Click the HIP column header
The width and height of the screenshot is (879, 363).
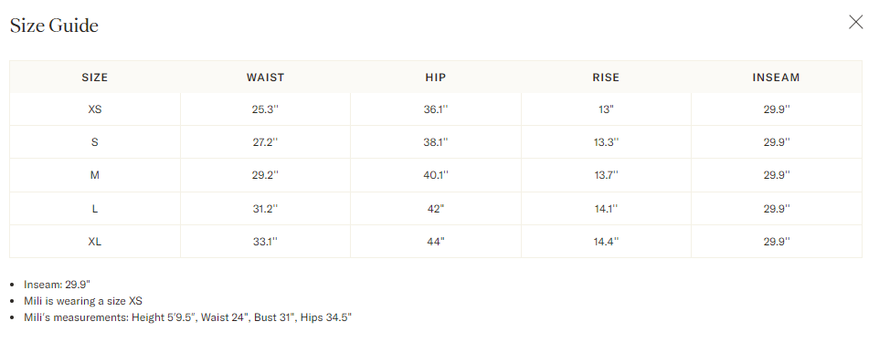point(436,78)
